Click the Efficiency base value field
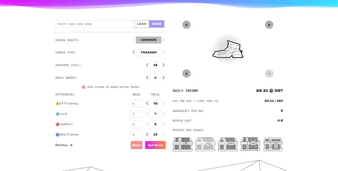338x171 pixels. 137,104
